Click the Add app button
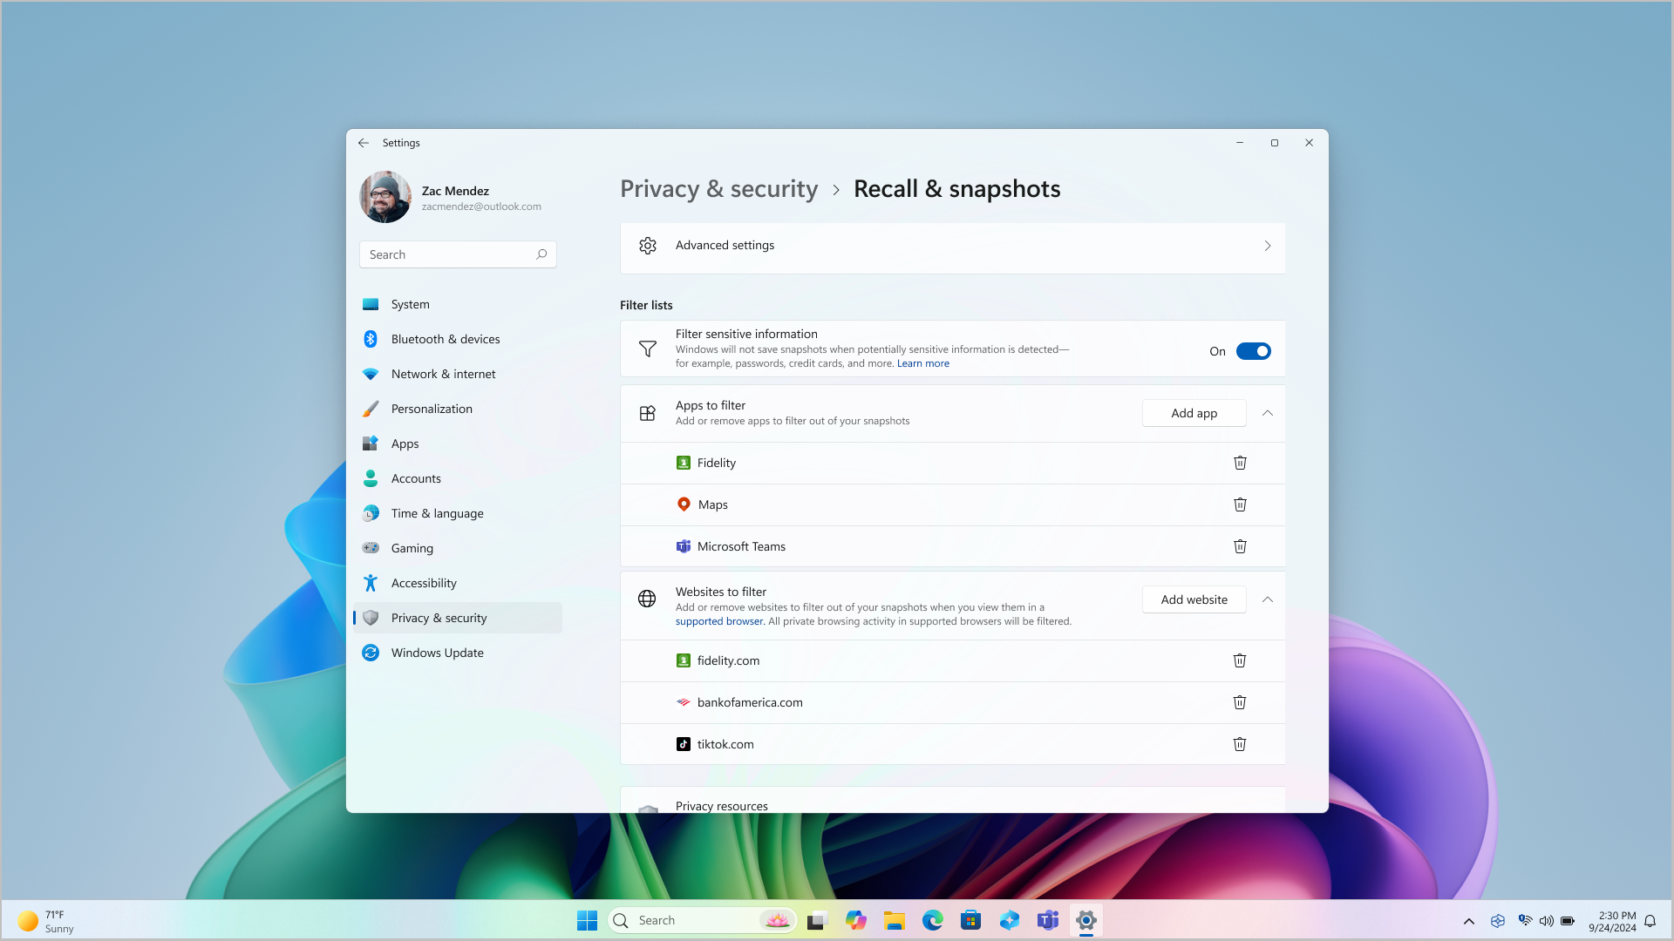Image resolution: width=1674 pixels, height=941 pixels. pos(1194,411)
